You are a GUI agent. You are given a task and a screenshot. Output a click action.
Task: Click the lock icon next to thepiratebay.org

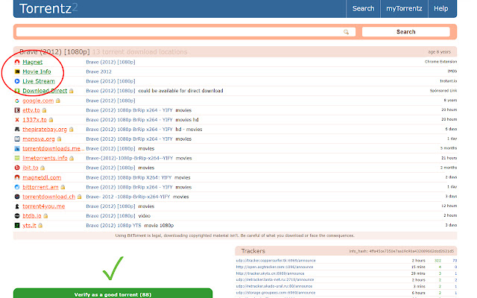(x=72, y=130)
